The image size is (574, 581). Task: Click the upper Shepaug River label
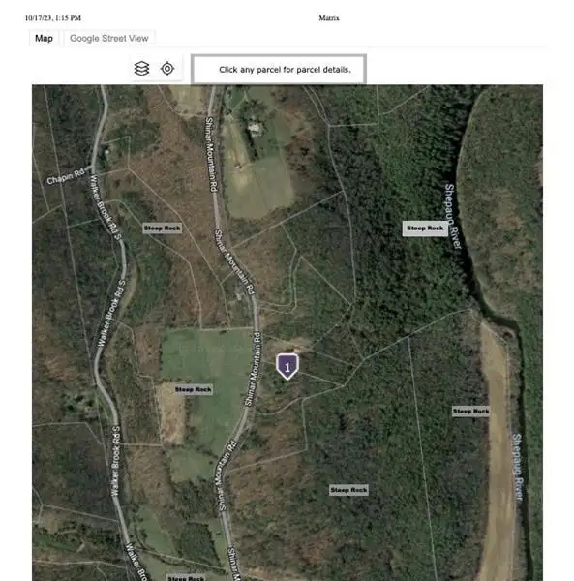coord(453,216)
